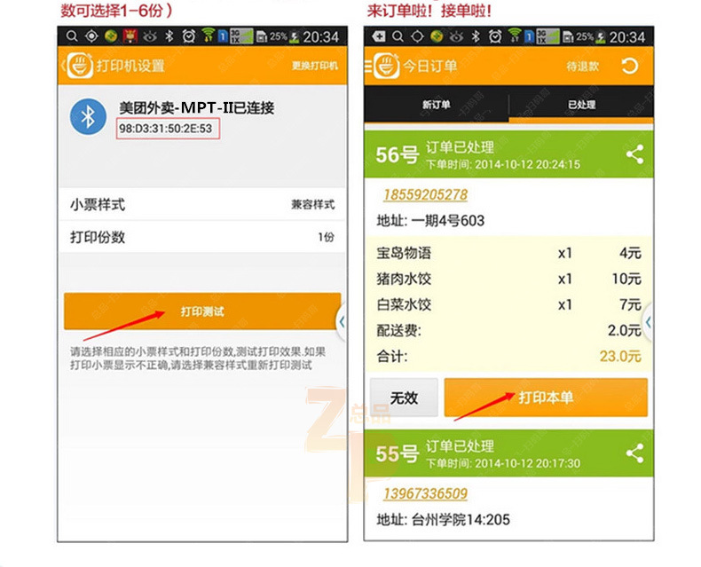Tap the 打印机设置 title
Viewport: 701px width, 567px height.
(x=130, y=67)
